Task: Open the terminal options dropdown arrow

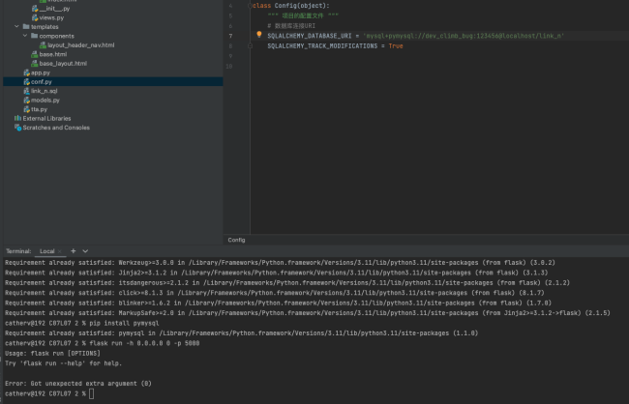Action: (x=85, y=251)
